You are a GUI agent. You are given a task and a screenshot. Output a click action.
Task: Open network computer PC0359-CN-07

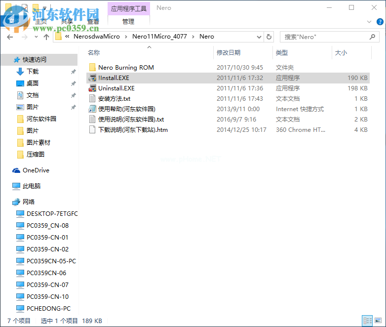(x=47, y=285)
